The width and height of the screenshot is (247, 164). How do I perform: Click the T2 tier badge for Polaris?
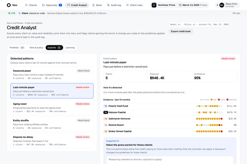[x=105, y=106]
